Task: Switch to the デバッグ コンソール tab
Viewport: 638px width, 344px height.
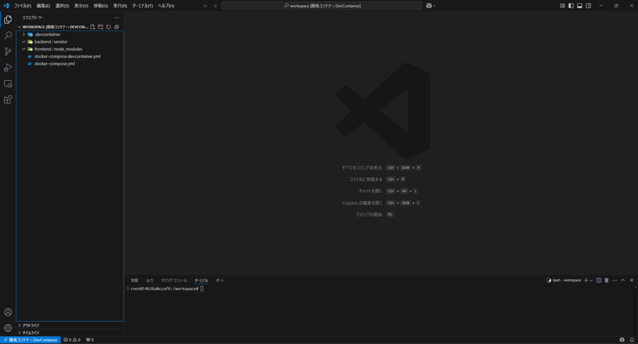Action: pyautogui.click(x=174, y=280)
